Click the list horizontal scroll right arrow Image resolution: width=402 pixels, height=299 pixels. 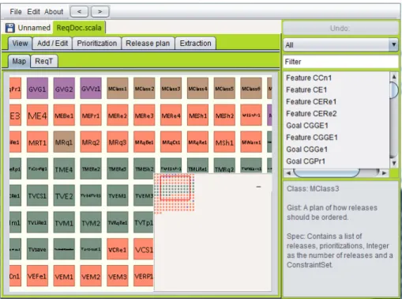pyautogui.click(x=385, y=173)
